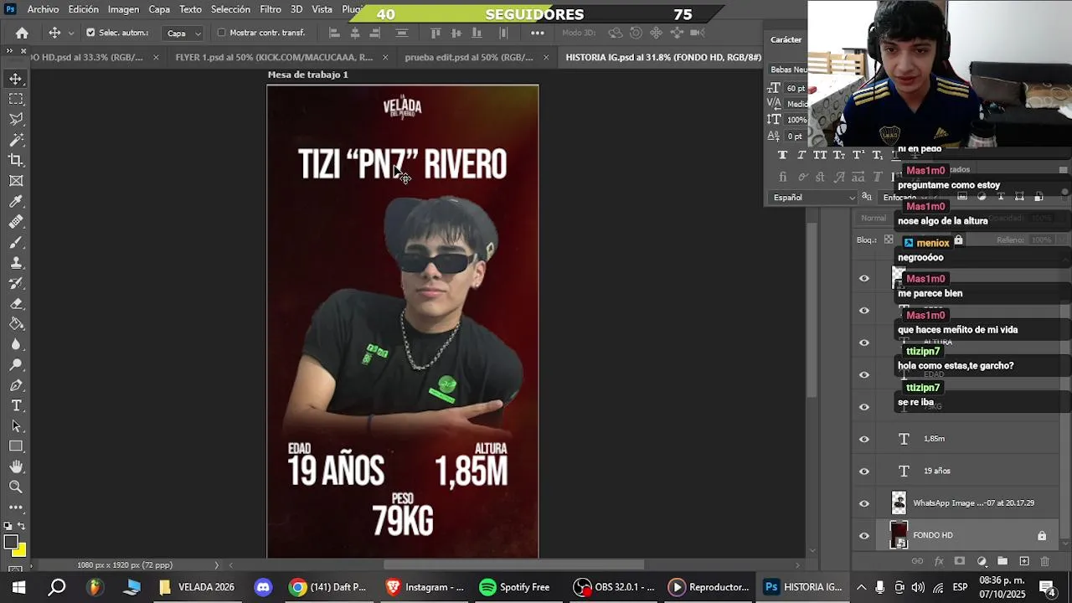The width and height of the screenshot is (1072, 603).
Task: Select the Crop tool
Action: tap(16, 160)
